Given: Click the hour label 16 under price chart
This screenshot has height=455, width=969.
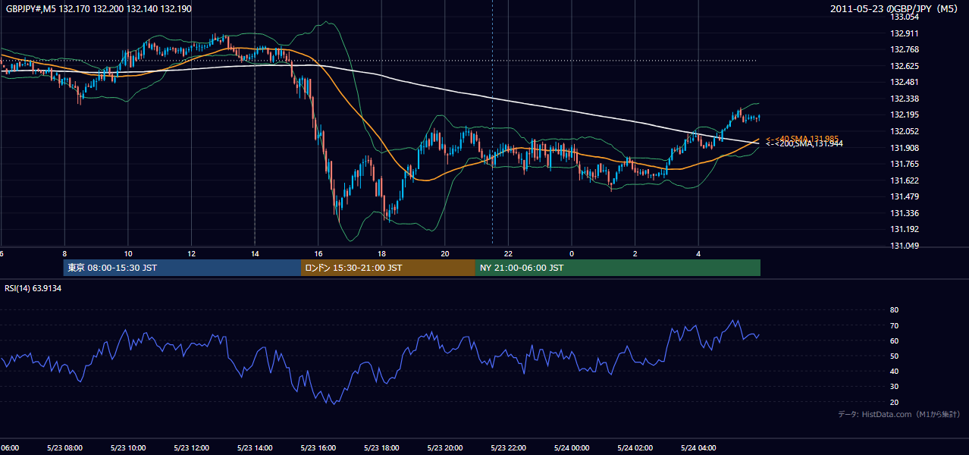Looking at the screenshot, I should coord(318,253).
